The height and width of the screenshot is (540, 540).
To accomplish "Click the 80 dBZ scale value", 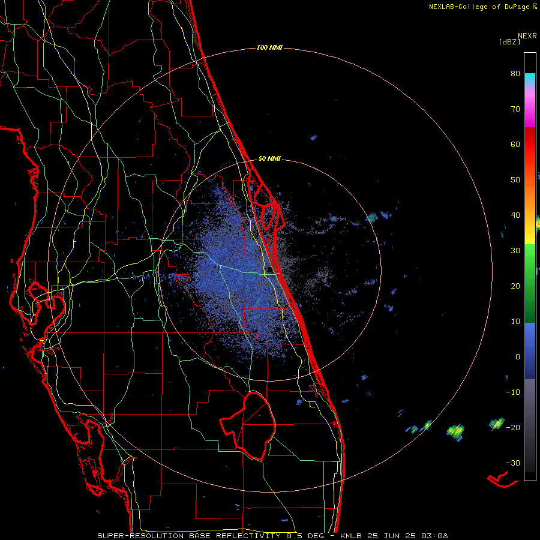I will coord(515,74).
